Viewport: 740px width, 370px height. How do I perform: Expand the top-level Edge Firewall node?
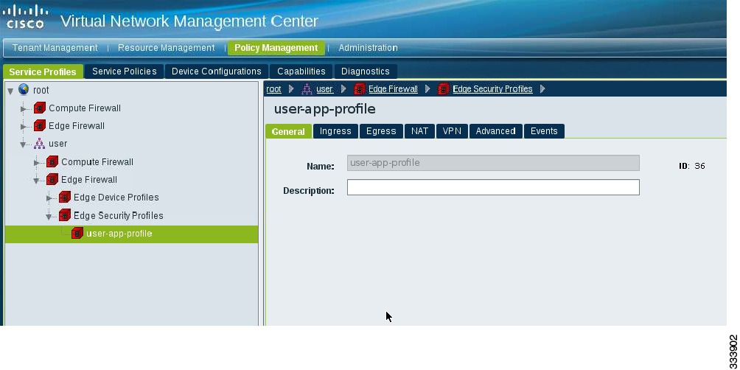(24, 127)
